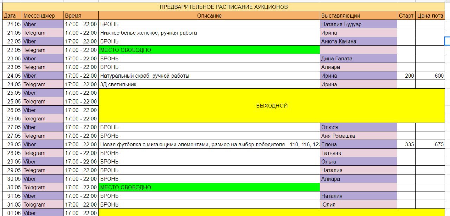Select Наталия in the 31.05 Viber row
The image size is (450, 216).
pos(359,196)
